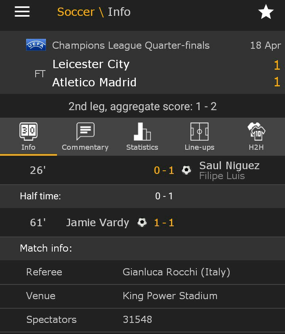The height and width of the screenshot is (334, 285).
Task: Click the UEFA competition logo
Action: (x=36, y=45)
